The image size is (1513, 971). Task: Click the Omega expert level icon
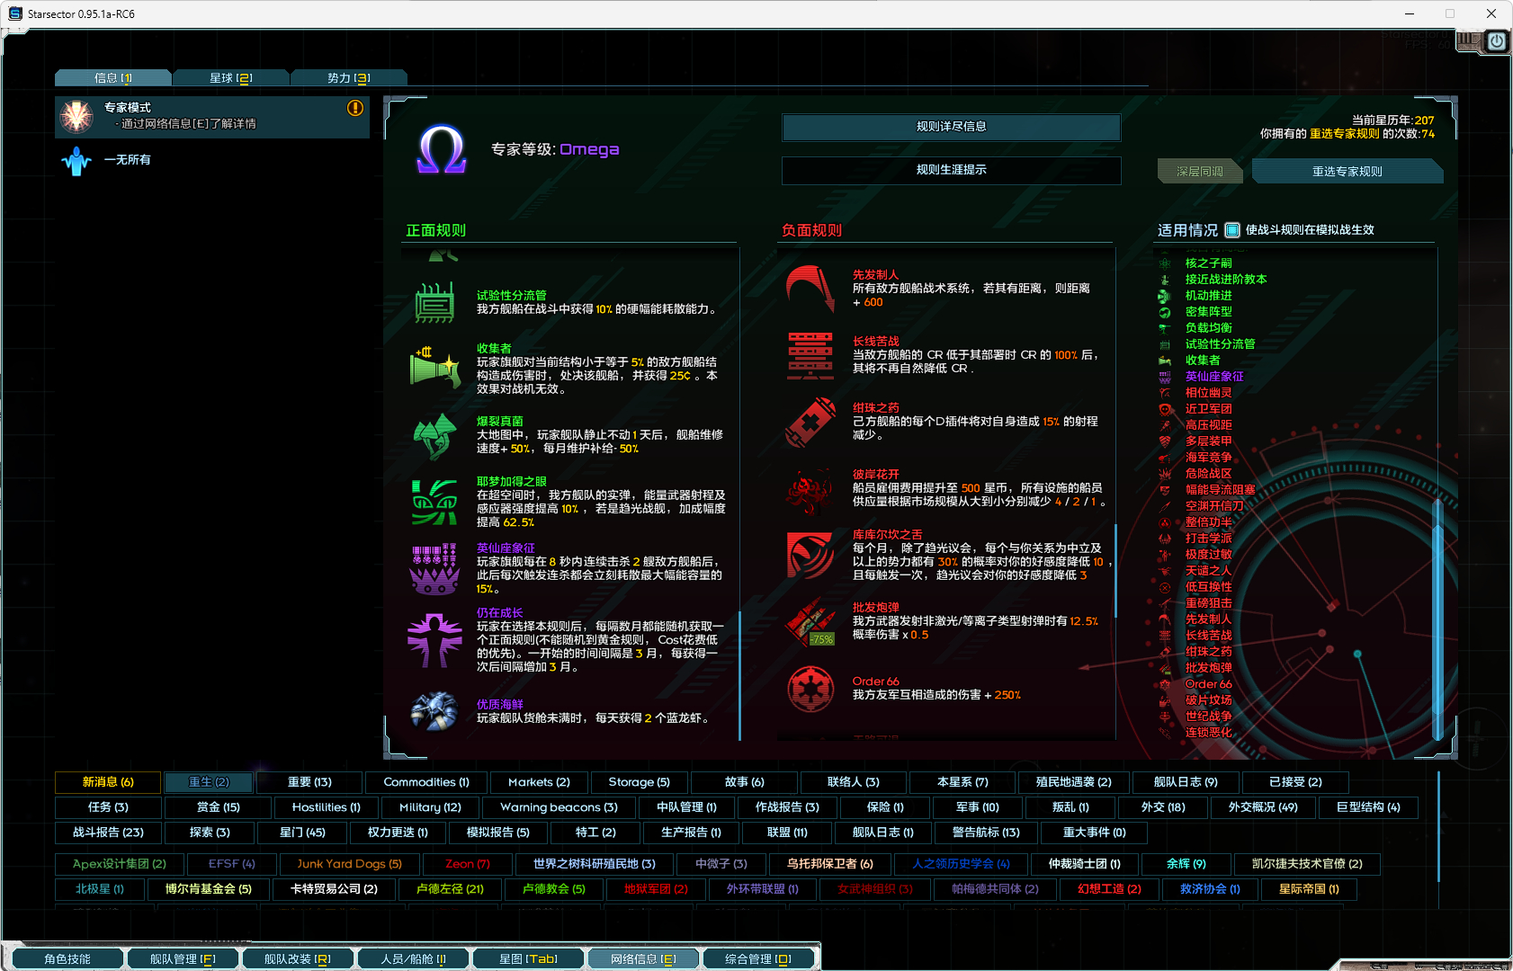point(441,149)
